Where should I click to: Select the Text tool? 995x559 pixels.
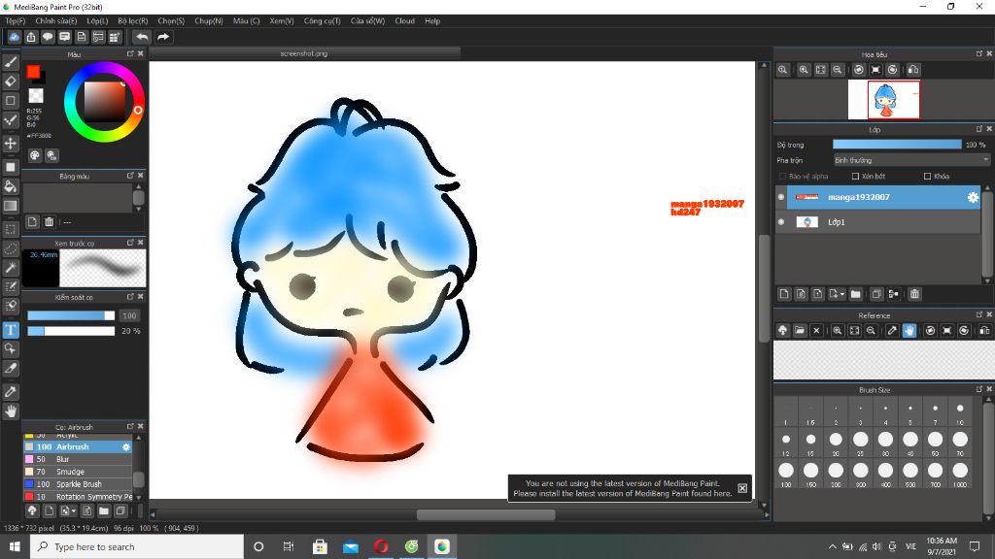tap(11, 330)
